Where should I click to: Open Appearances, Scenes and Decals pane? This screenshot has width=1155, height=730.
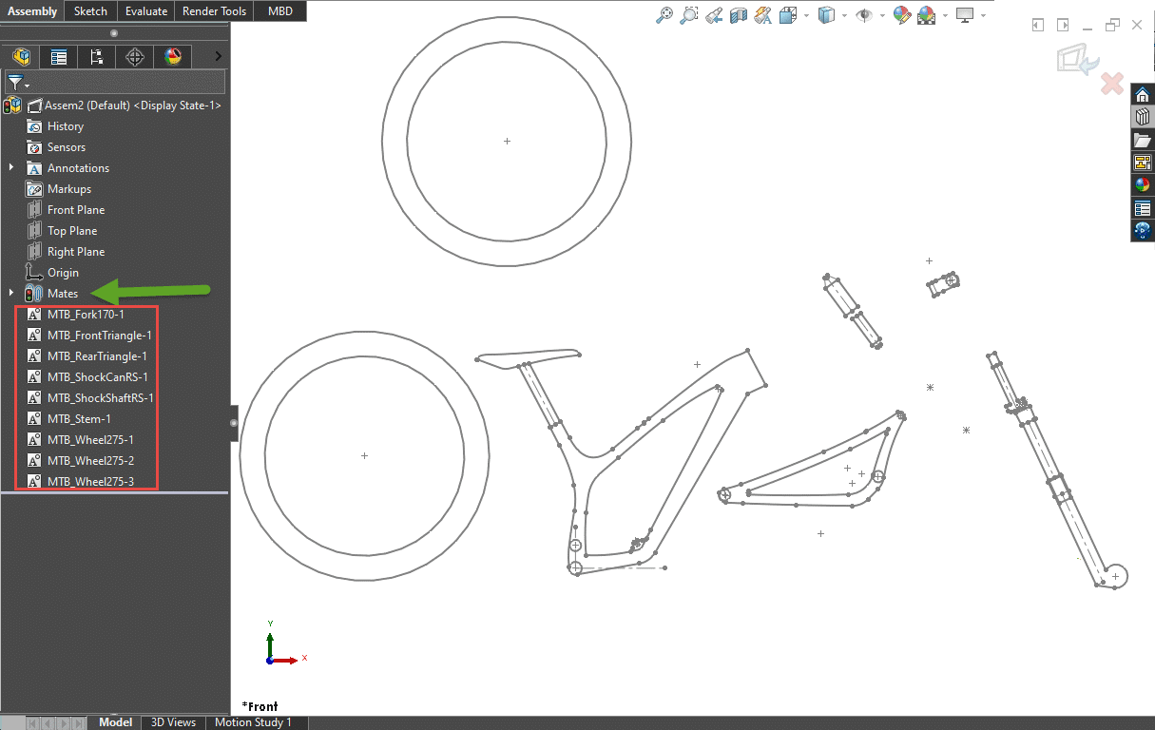1143,185
